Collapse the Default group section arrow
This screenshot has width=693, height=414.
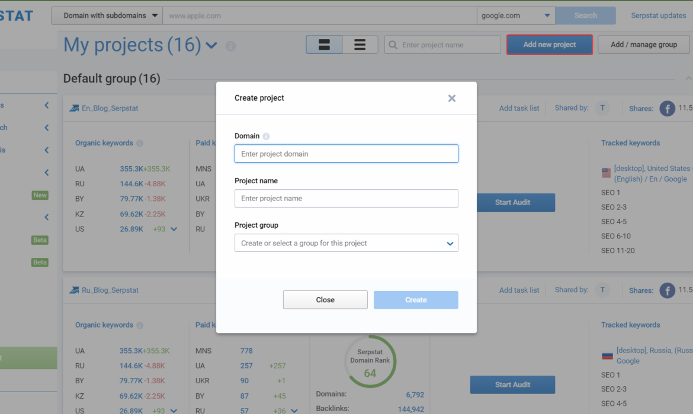(x=689, y=79)
